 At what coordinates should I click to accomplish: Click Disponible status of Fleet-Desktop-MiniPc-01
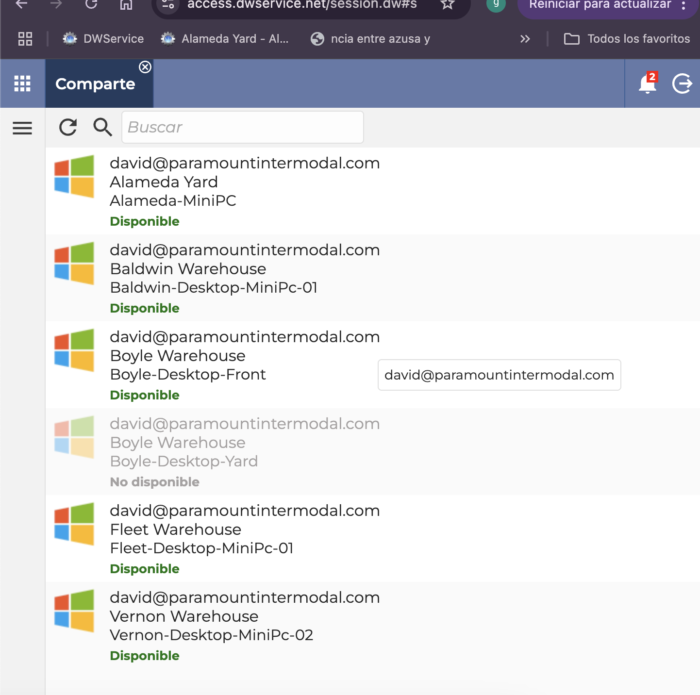click(145, 569)
